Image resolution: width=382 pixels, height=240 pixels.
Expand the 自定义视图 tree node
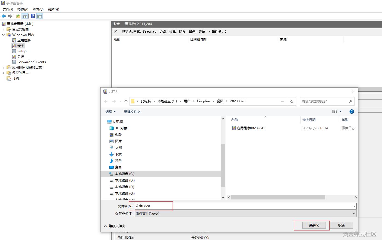coord(3,29)
